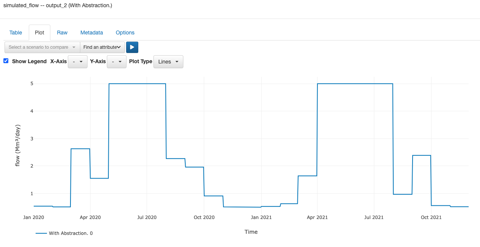Go to the Options tab
Screen dimensions: 480x247
(x=125, y=33)
